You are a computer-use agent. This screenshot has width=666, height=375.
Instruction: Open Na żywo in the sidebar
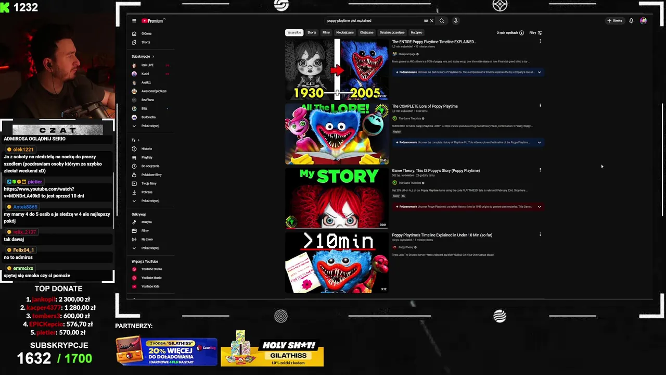[143, 239]
